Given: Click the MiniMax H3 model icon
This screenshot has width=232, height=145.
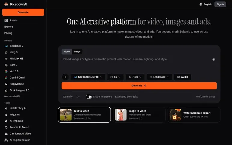Looking at the screenshot, I should coord(6,59).
